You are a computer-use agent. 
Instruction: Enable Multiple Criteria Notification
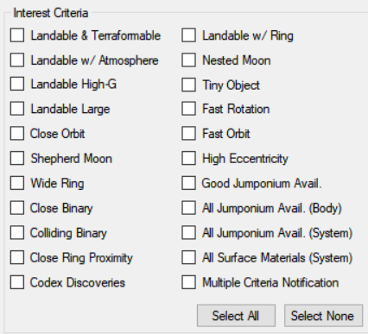pos(188,282)
